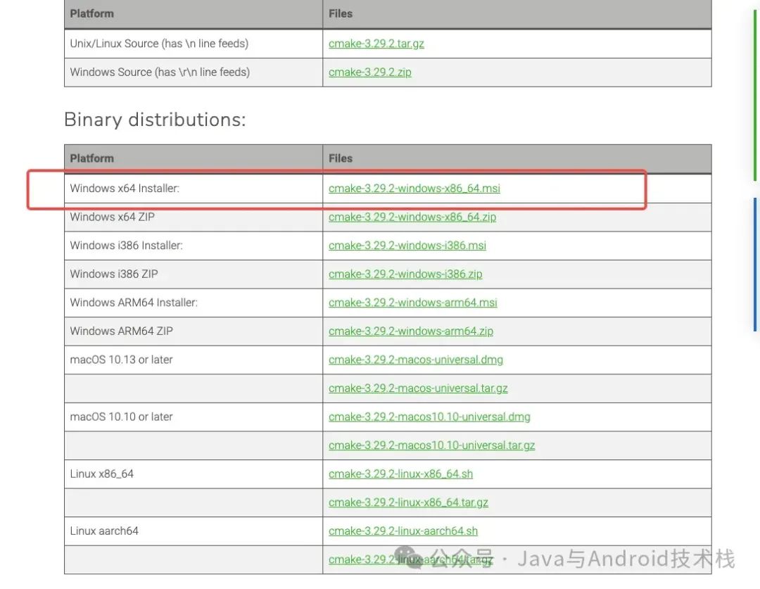
Task: Download cmake-3.29.2-macos-universal.tar.gz
Action: tap(418, 388)
